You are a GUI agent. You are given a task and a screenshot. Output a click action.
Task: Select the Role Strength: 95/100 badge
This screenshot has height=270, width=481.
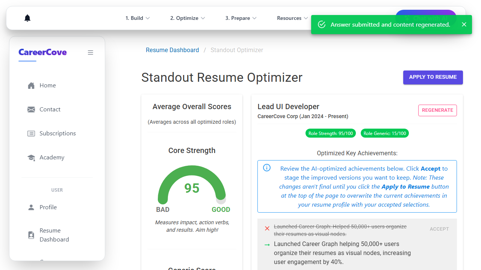[331, 133]
